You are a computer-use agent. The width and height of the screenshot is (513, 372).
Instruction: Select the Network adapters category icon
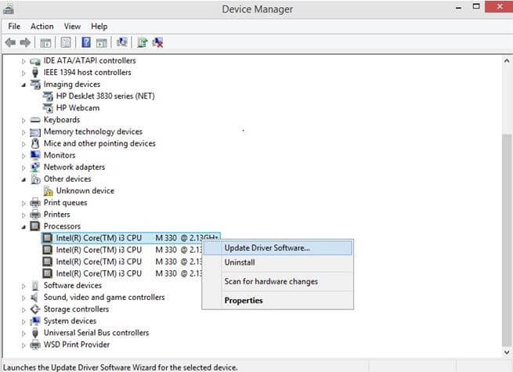tap(35, 167)
